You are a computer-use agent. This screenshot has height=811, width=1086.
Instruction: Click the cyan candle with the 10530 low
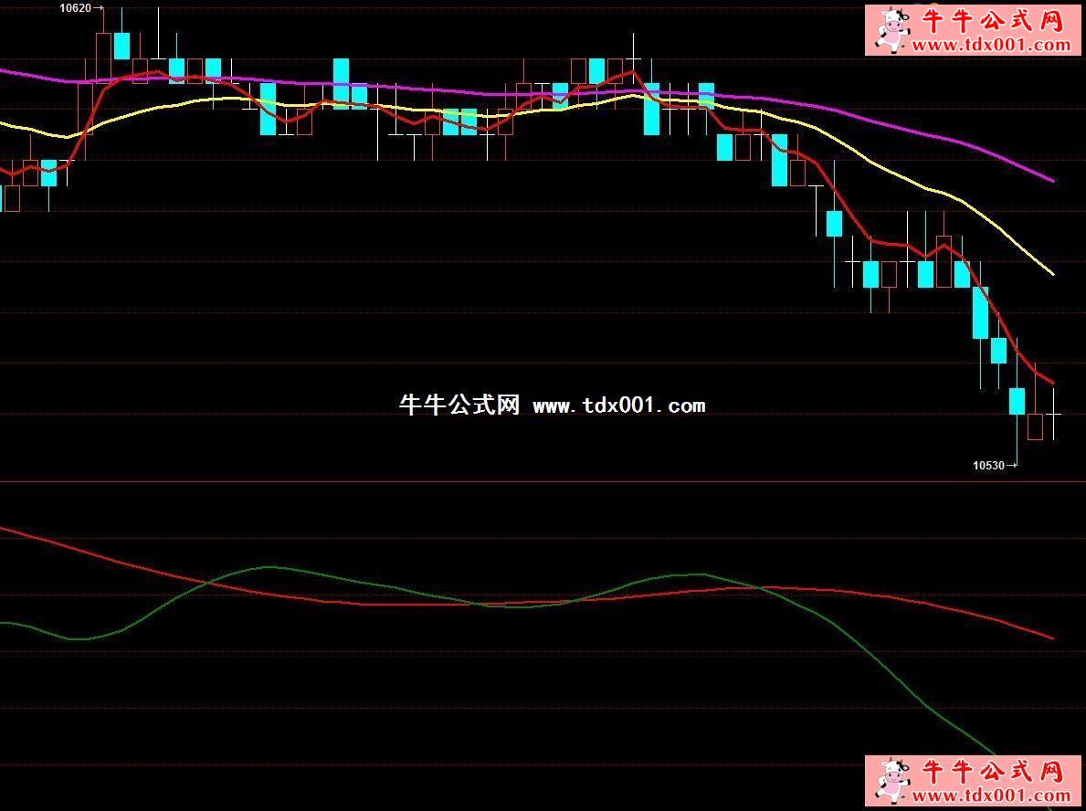[1017, 402]
